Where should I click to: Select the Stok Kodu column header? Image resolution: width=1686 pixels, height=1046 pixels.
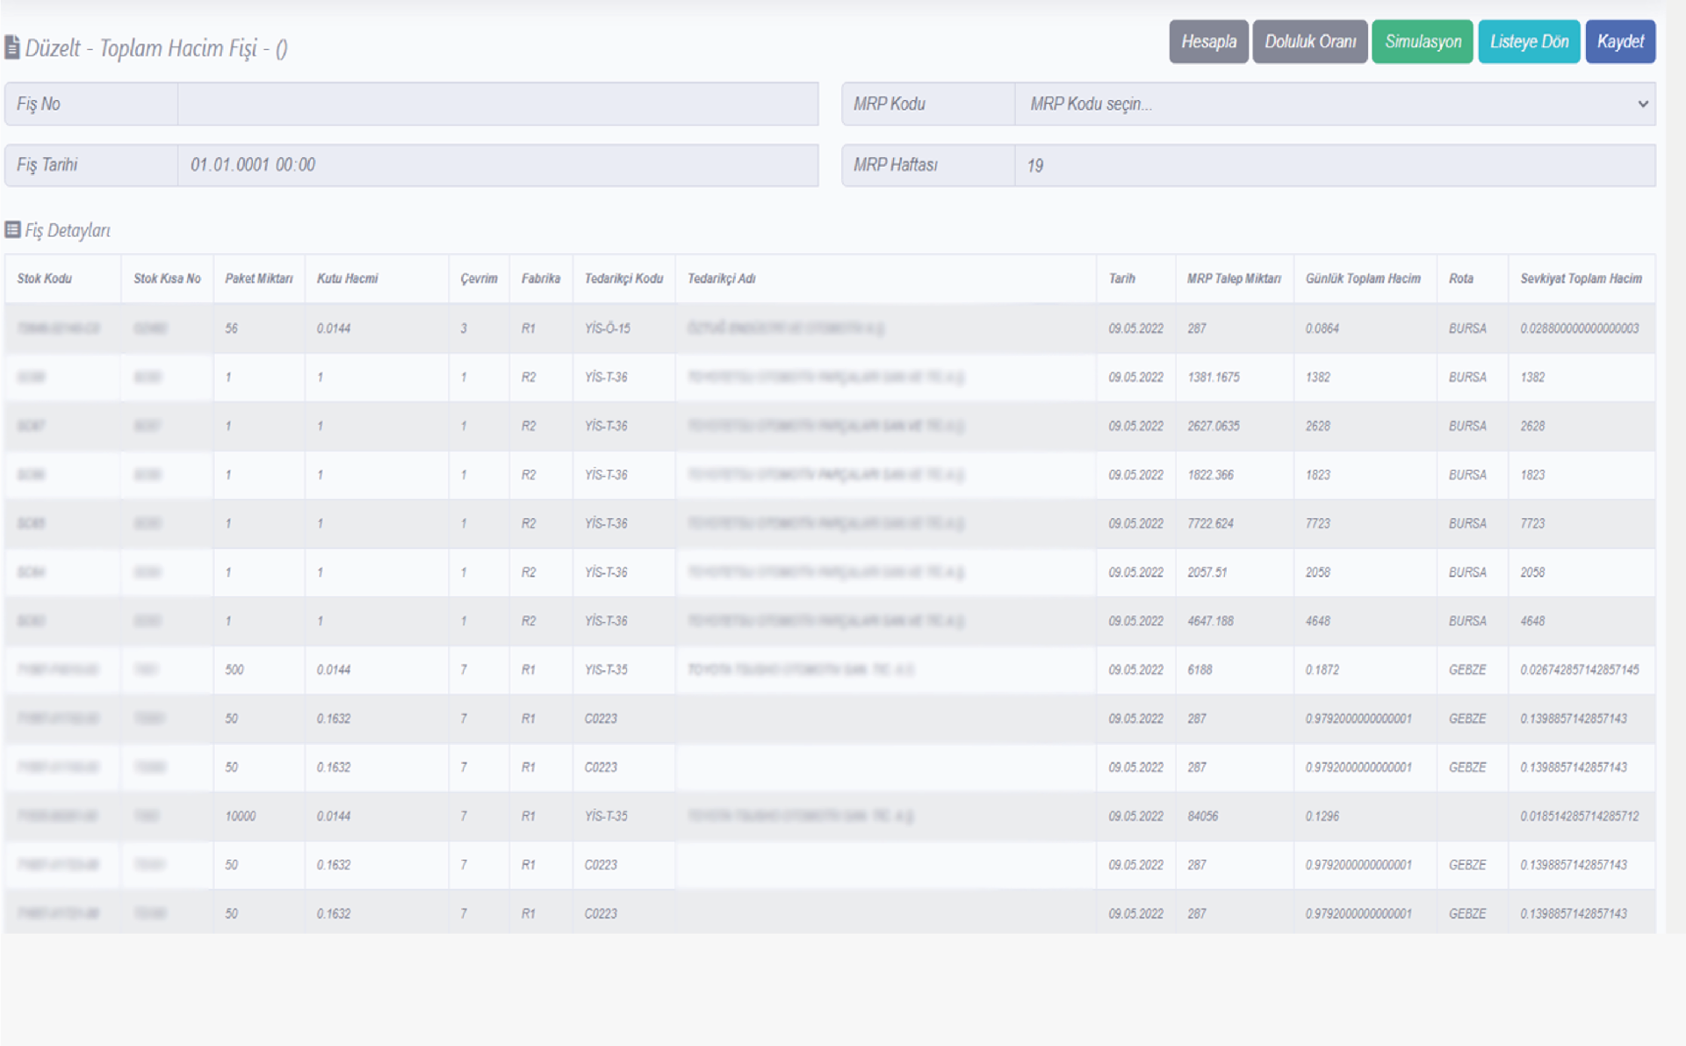click(45, 278)
